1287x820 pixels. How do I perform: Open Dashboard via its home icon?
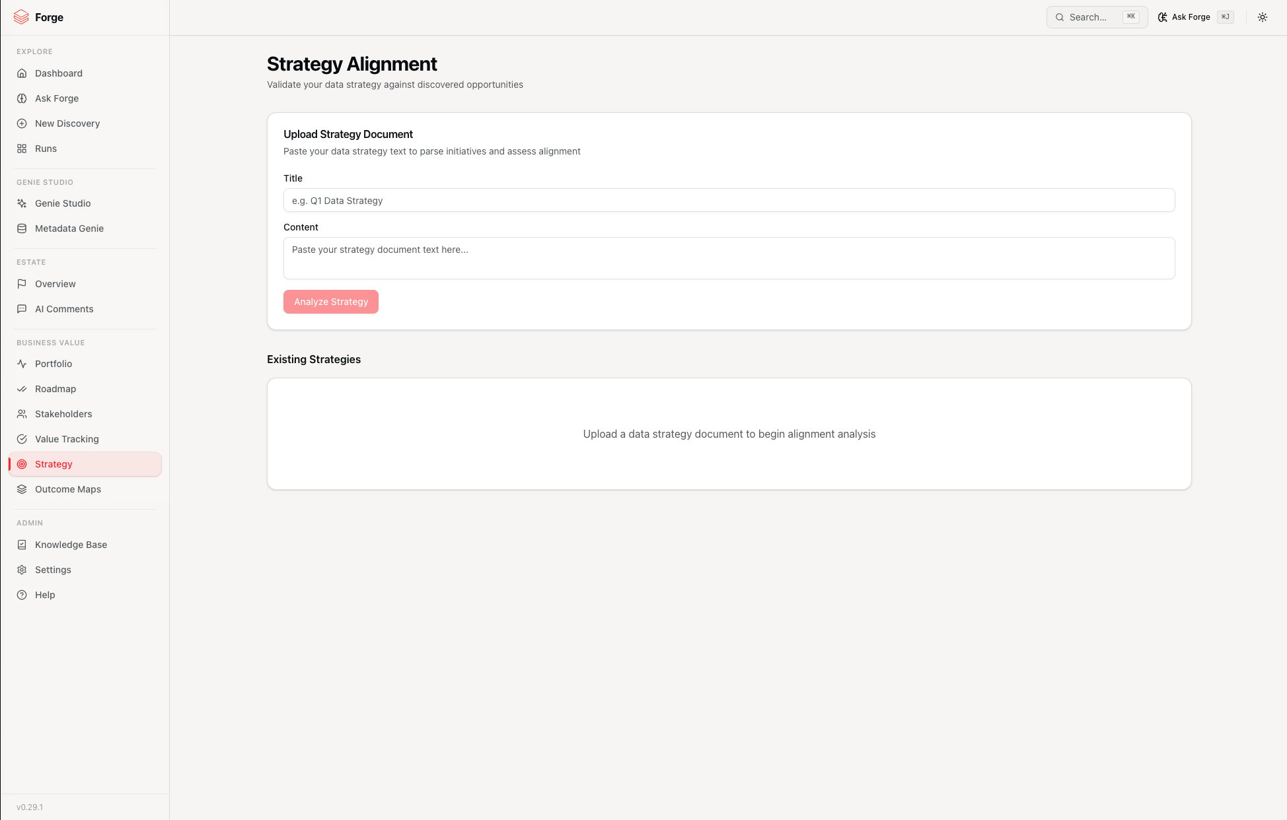pyautogui.click(x=22, y=73)
